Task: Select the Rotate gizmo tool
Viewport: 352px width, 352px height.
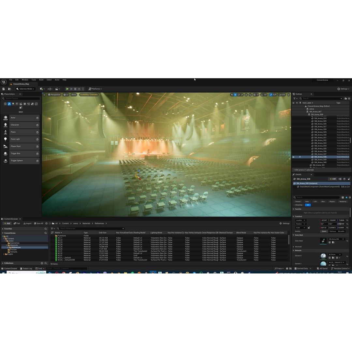Action: click(x=239, y=95)
